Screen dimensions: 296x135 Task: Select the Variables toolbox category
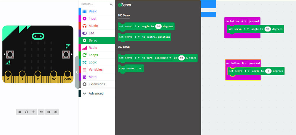(x=95, y=70)
